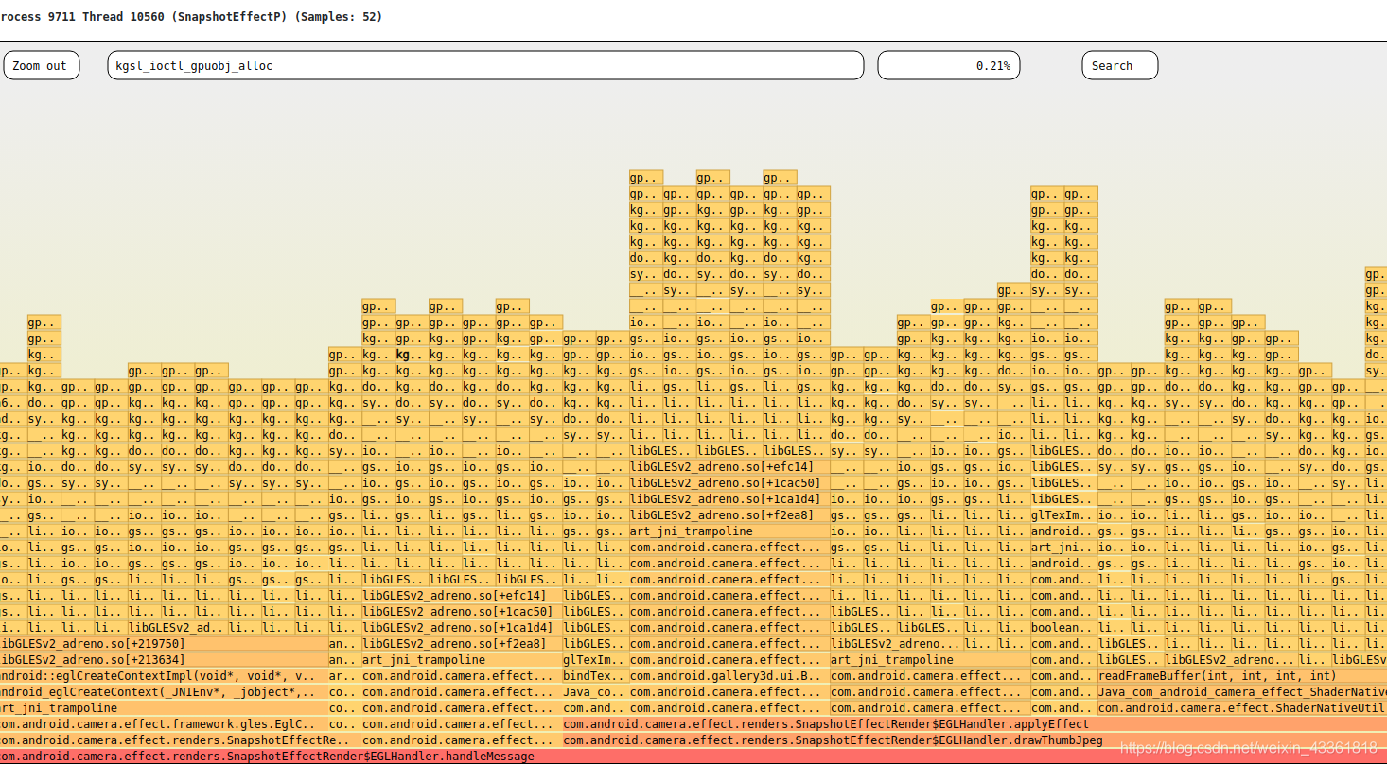Click the com.android.camera.effect.ShaderNativeUtil frame
The height and width of the screenshot is (766, 1387).
[1230, 707]
